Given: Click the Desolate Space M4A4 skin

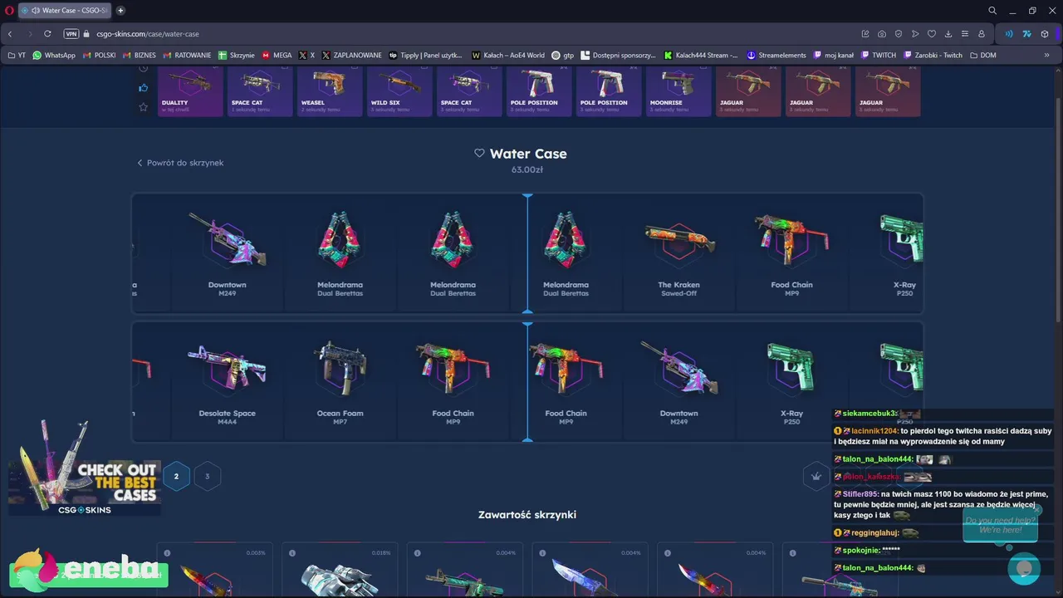Looking at the screenshot, I should (227, 382).
